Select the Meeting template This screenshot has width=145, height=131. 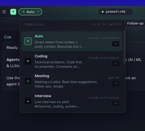pyautogui.click(x=72, y=81)
